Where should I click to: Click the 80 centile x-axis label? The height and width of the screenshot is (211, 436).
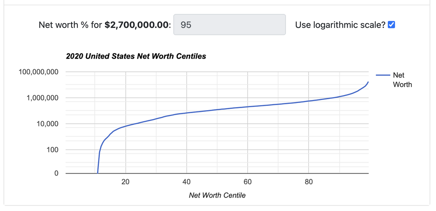click(308, 182)
